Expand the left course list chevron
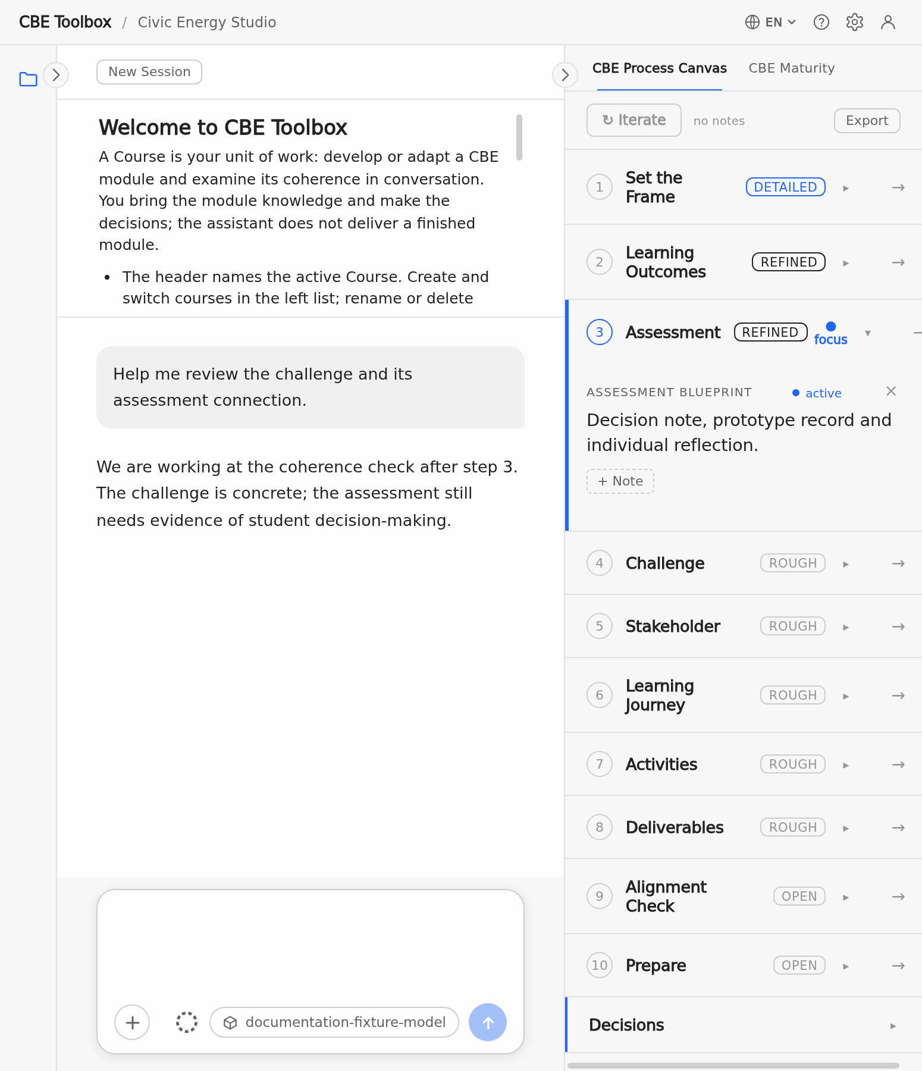Image resolution: width=922 pixels, height=1071 pixels. point(56,75)
